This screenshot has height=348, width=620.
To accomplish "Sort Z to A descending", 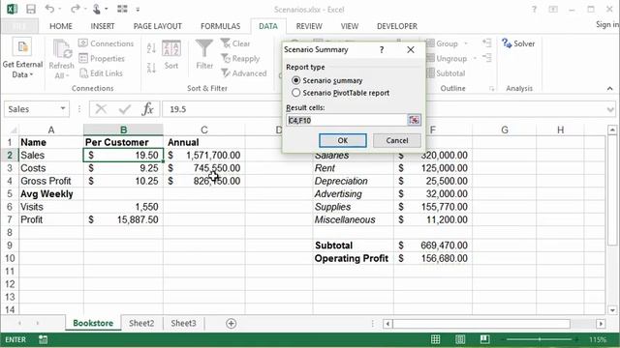I will (x=151, y=68).
